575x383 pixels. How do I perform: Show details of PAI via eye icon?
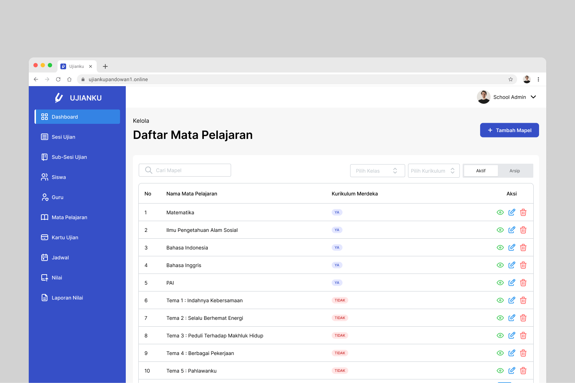coord(500,282)
